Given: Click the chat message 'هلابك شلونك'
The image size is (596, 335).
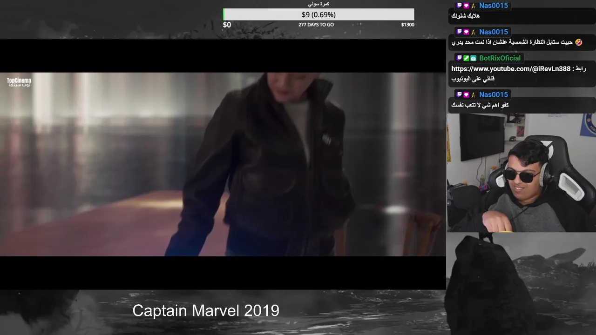Looking at the screenshot, I should click(466, 16).
